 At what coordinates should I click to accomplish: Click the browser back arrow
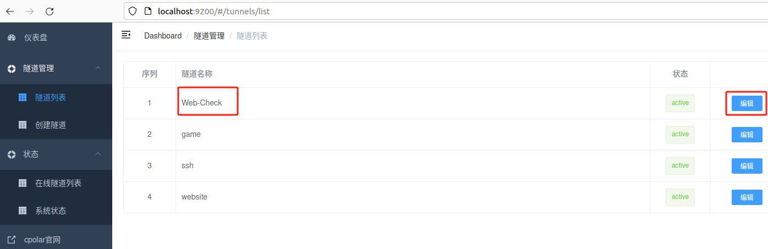click(x=10, y=11)
